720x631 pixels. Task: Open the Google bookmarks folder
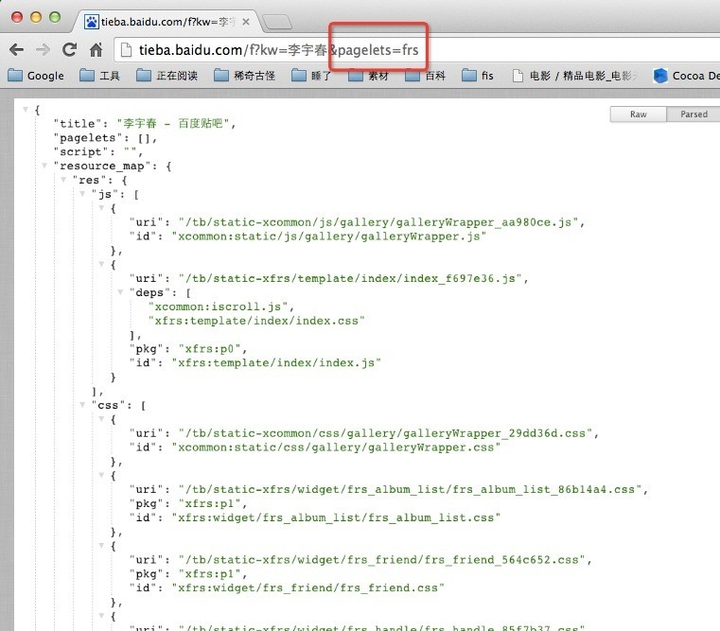click(36, 76)
